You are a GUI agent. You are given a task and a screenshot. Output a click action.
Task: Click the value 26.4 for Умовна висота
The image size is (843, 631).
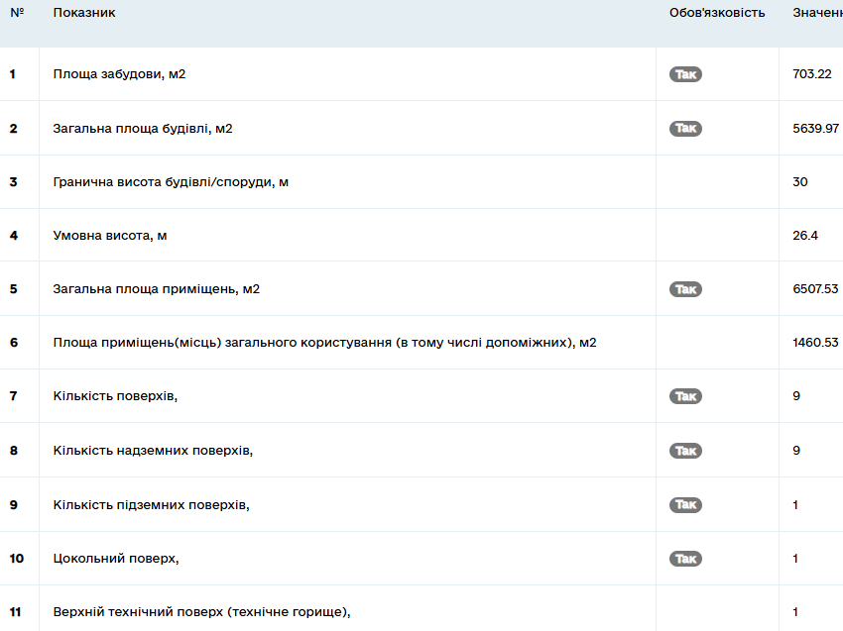tap(804, 236)
